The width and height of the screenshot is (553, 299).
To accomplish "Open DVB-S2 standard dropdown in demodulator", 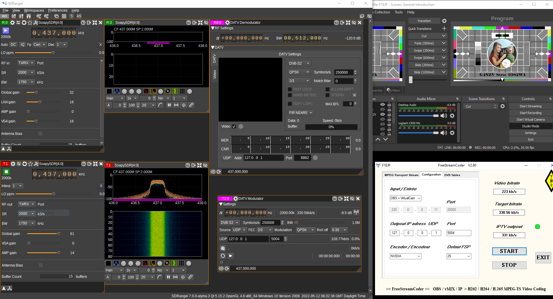I will click(299, 64).
